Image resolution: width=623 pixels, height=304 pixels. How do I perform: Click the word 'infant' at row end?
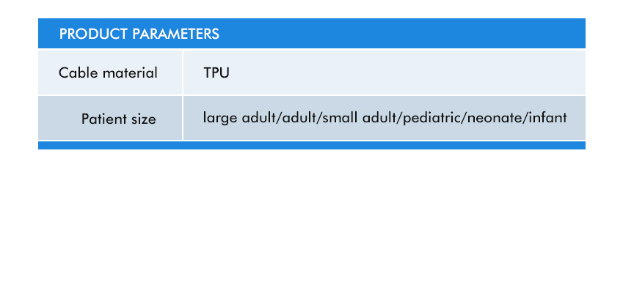(547, 117)
